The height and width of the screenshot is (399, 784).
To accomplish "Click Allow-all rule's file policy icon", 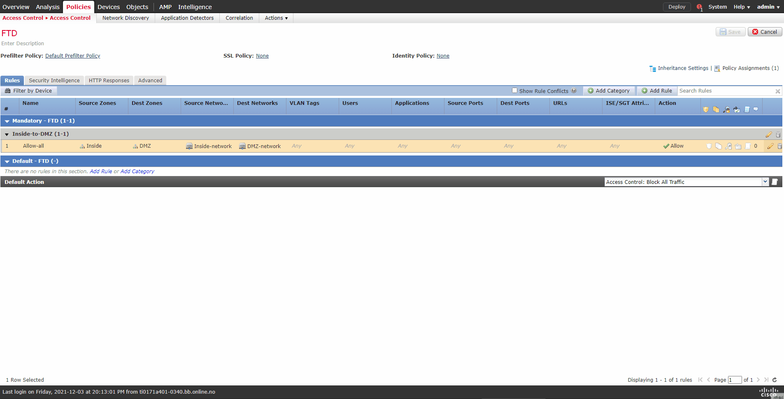I will click(x=719, y=146).
